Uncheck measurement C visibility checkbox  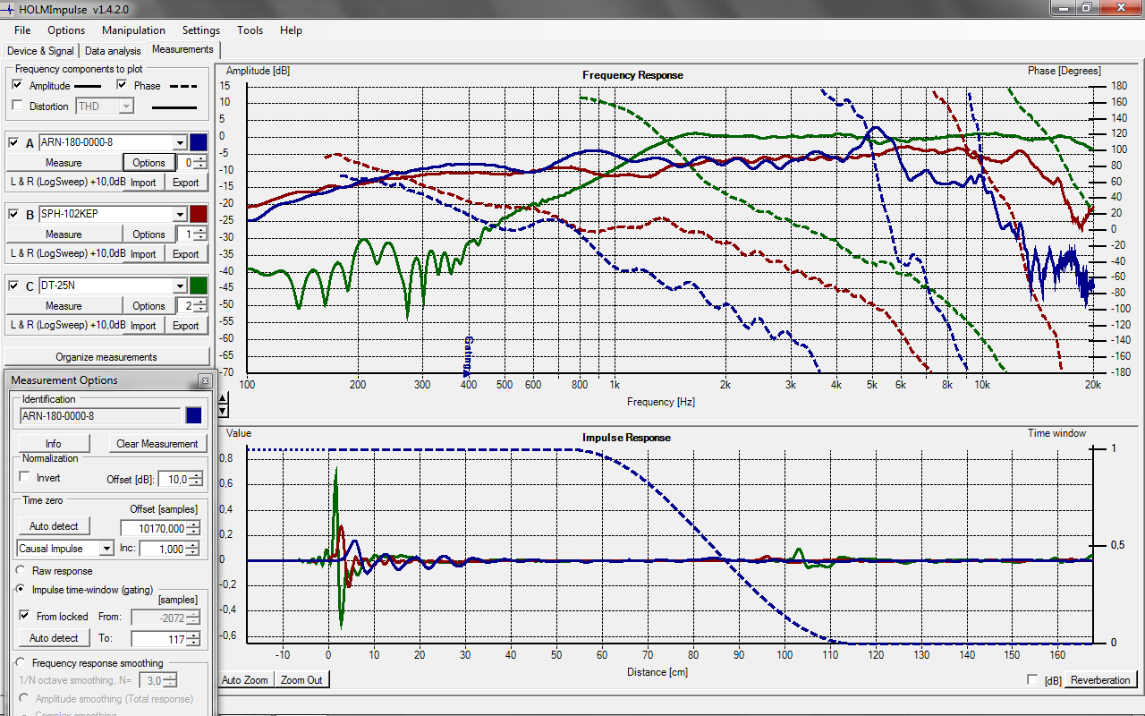[x=13, y=286]
